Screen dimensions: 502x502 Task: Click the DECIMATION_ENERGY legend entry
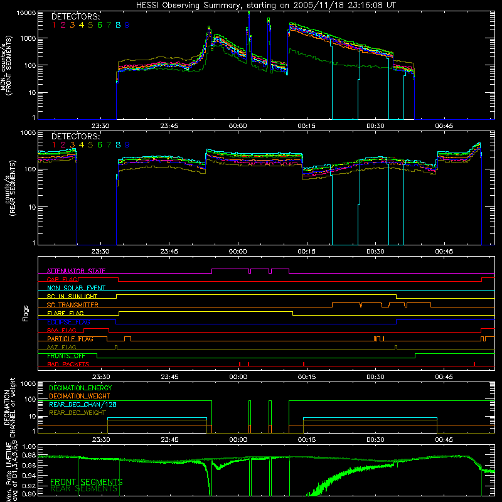tap(80, 388)
